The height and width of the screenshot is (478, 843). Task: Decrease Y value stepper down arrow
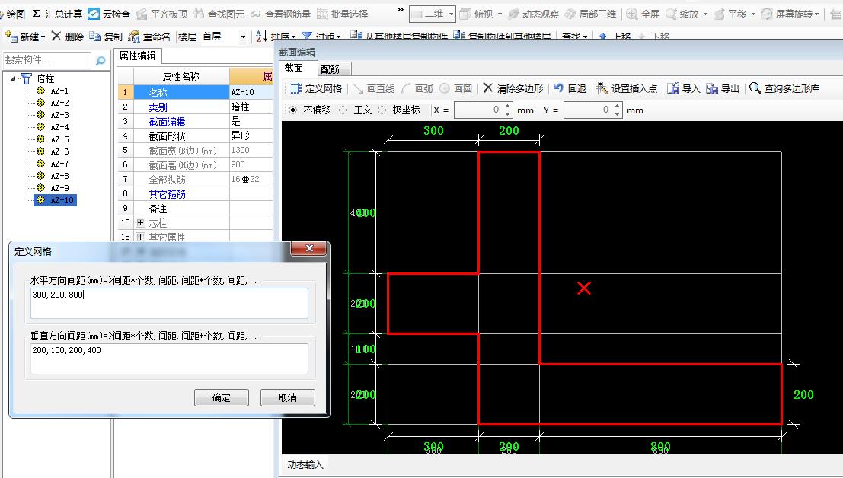(617, 114)
